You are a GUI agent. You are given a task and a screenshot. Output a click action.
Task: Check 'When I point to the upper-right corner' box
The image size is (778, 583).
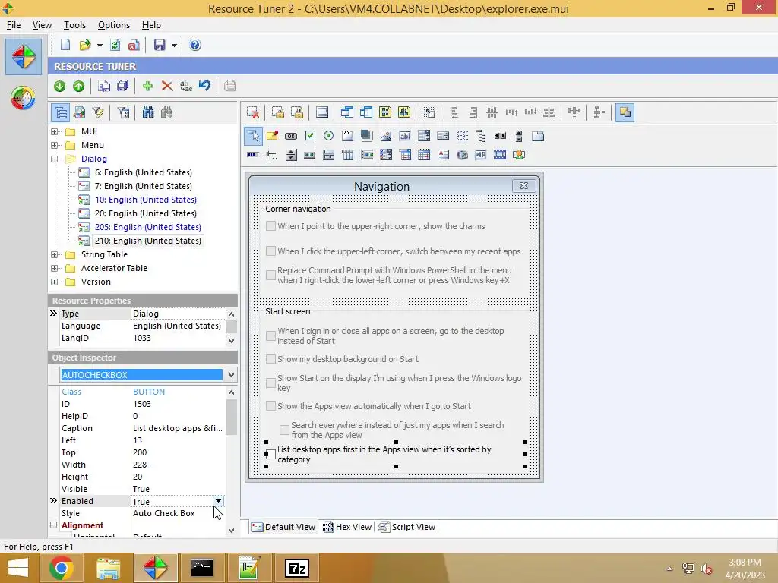coord(270,226)
